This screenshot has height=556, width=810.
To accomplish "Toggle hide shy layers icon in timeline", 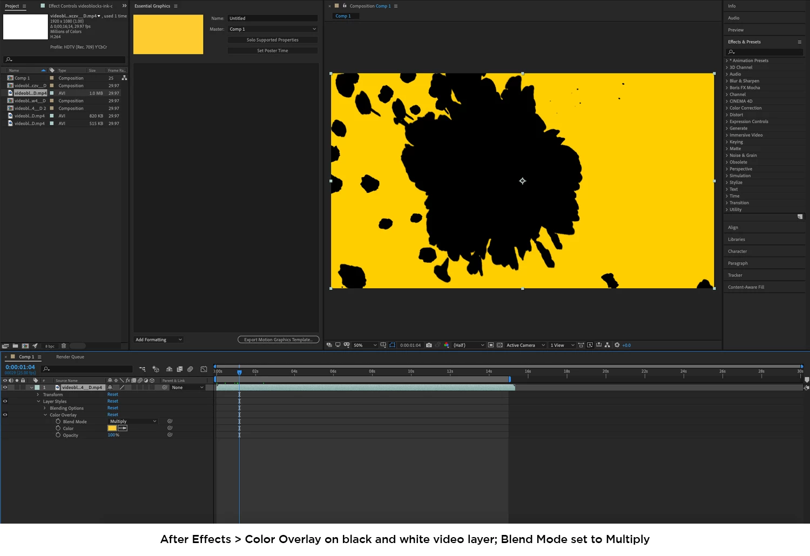I will (169, 369).
